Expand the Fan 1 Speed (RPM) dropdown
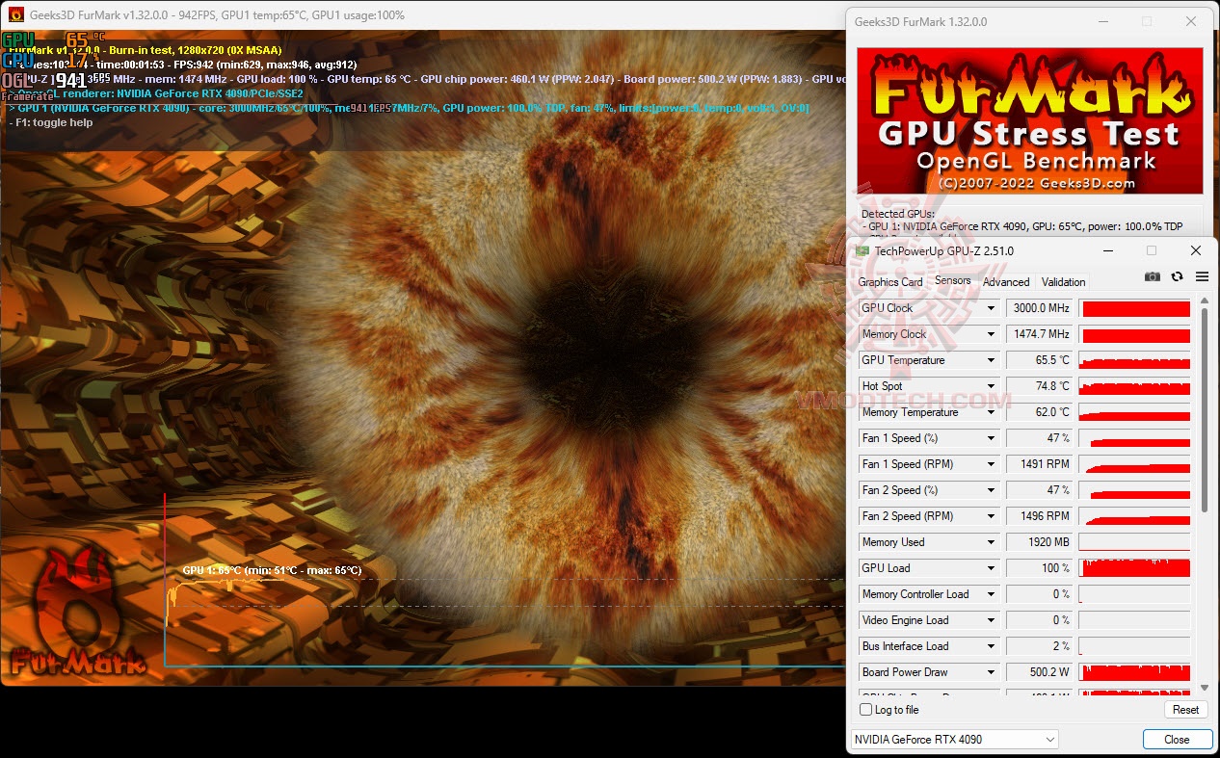 (991, 464)
